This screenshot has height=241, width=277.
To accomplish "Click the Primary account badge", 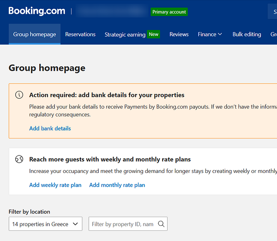I will 169,12.
